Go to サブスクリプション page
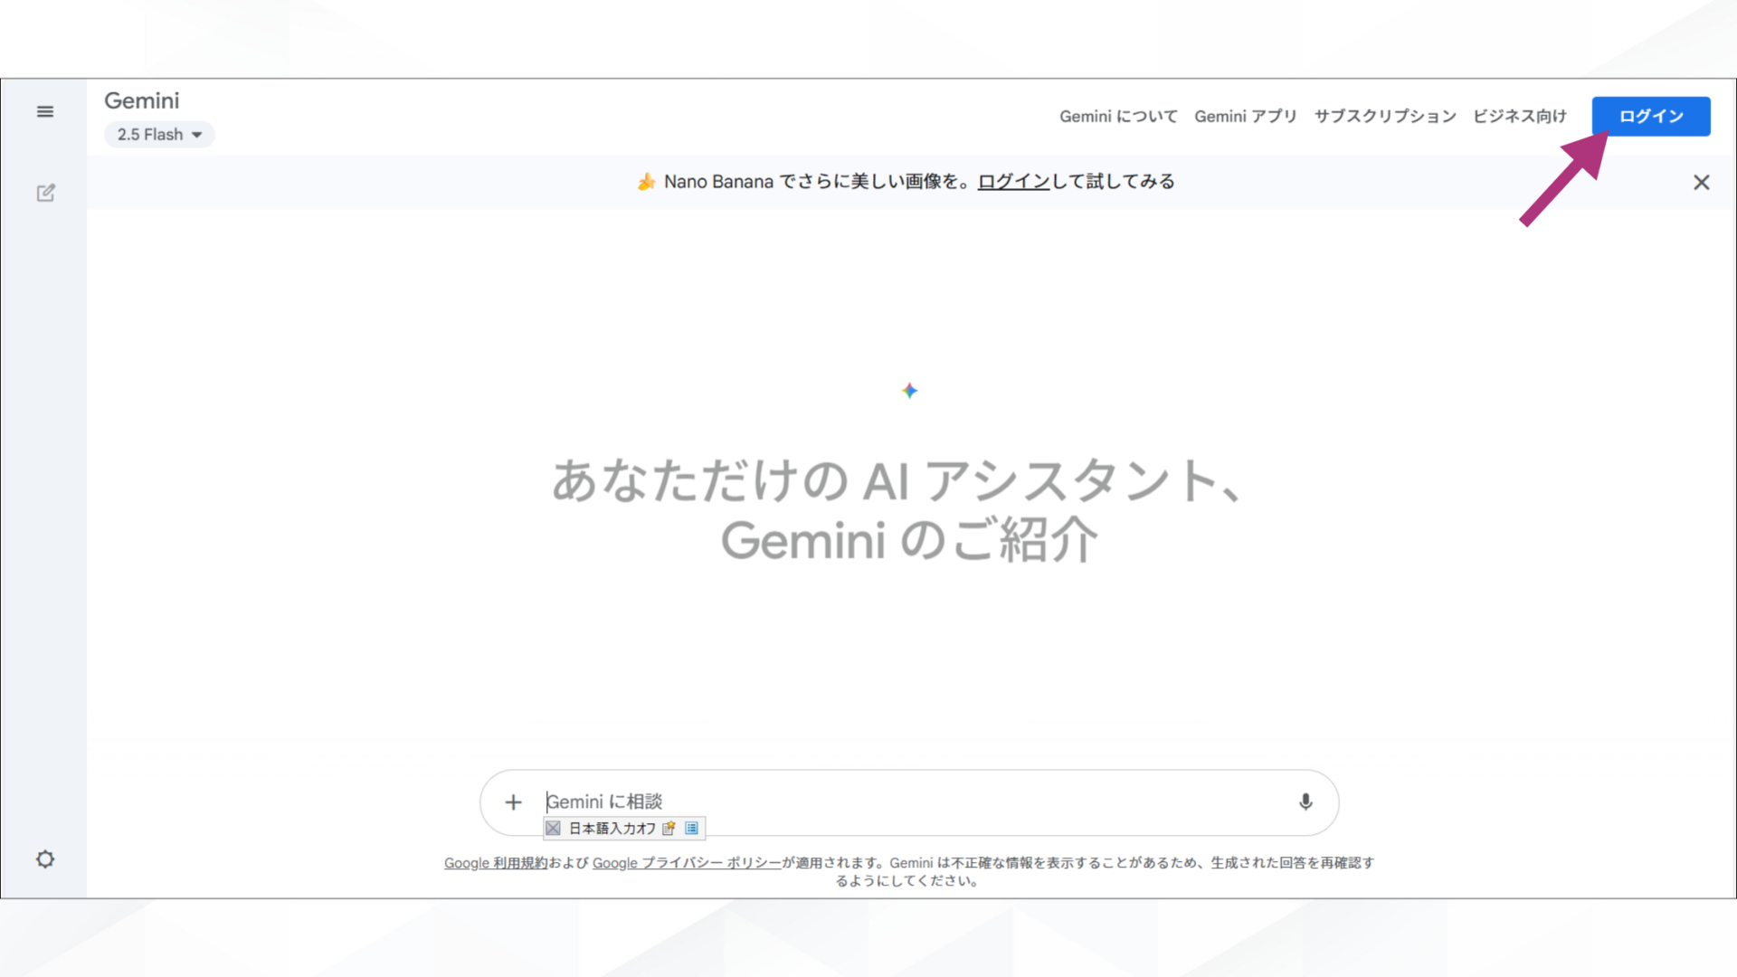 coord(1384,116)
